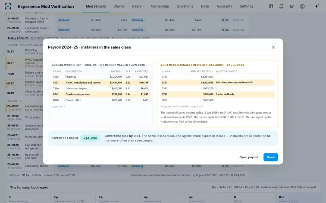Switch to the Accounts tab
Screen dimensions: 326x203
[x=224, y=6]
